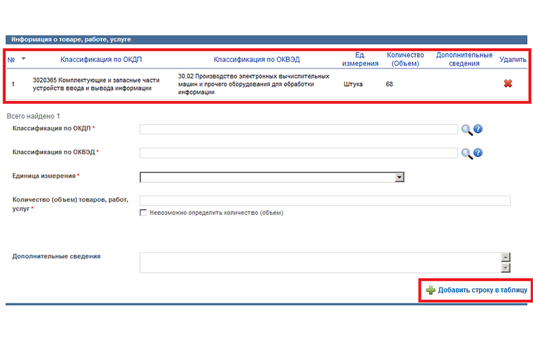Toggle sort arrow next to № column
This screenshot has height=340, width=533.
click(x=23, y=59)
